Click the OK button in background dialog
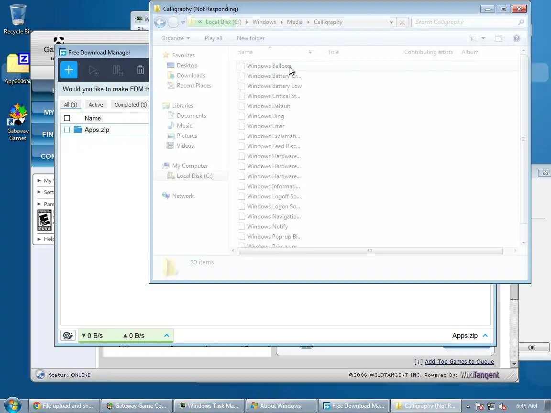Screen dimensions: 551x413 pos(531,348)
